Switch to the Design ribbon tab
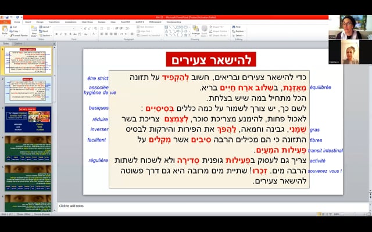Screen dimensions: 372x232 pos(40,22)
